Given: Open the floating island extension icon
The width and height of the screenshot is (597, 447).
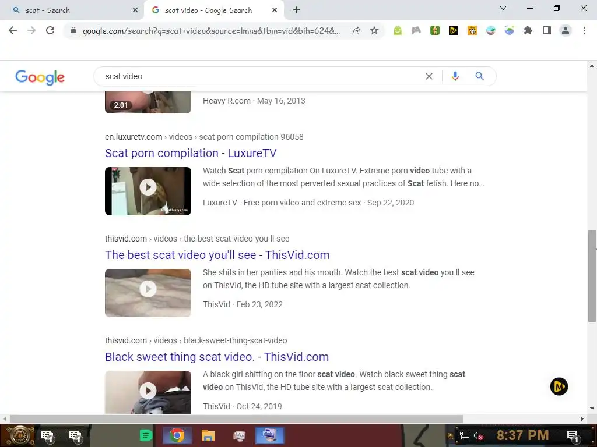Looking at the screenshot, I should point(510,30).
